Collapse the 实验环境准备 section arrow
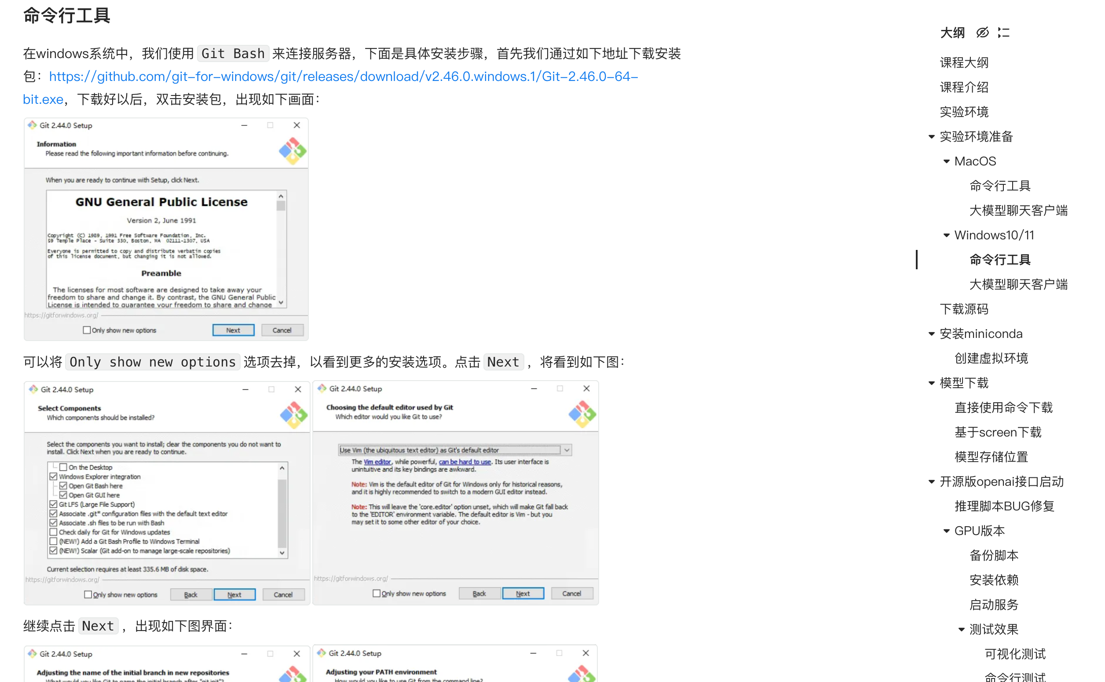Screen dimensions: 1105x682 (x=931, y=137)
